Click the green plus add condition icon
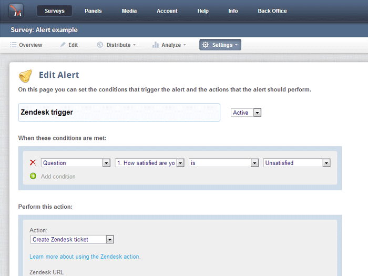 [33, 176]
